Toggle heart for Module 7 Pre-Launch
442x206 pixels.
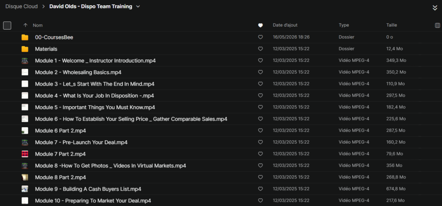click(260, 142)
